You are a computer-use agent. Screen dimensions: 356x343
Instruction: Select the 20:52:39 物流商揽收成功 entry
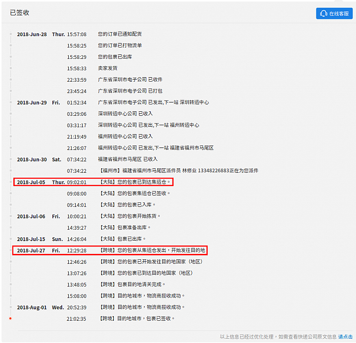pyautogui.click(x=142, y=307)
